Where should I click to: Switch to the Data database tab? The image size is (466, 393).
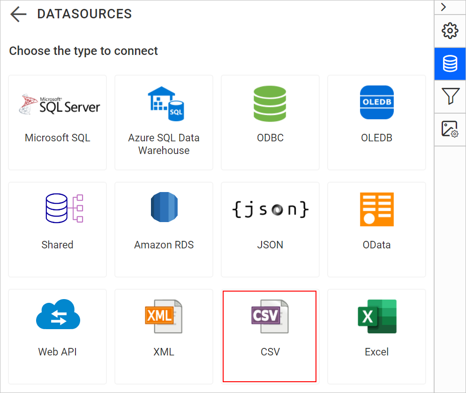pos(450,64)
